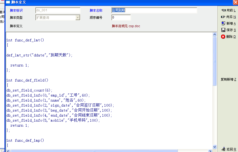
Task: Place cursor on the db_set_field_count(6) line
Action: [x=29, y=90]
